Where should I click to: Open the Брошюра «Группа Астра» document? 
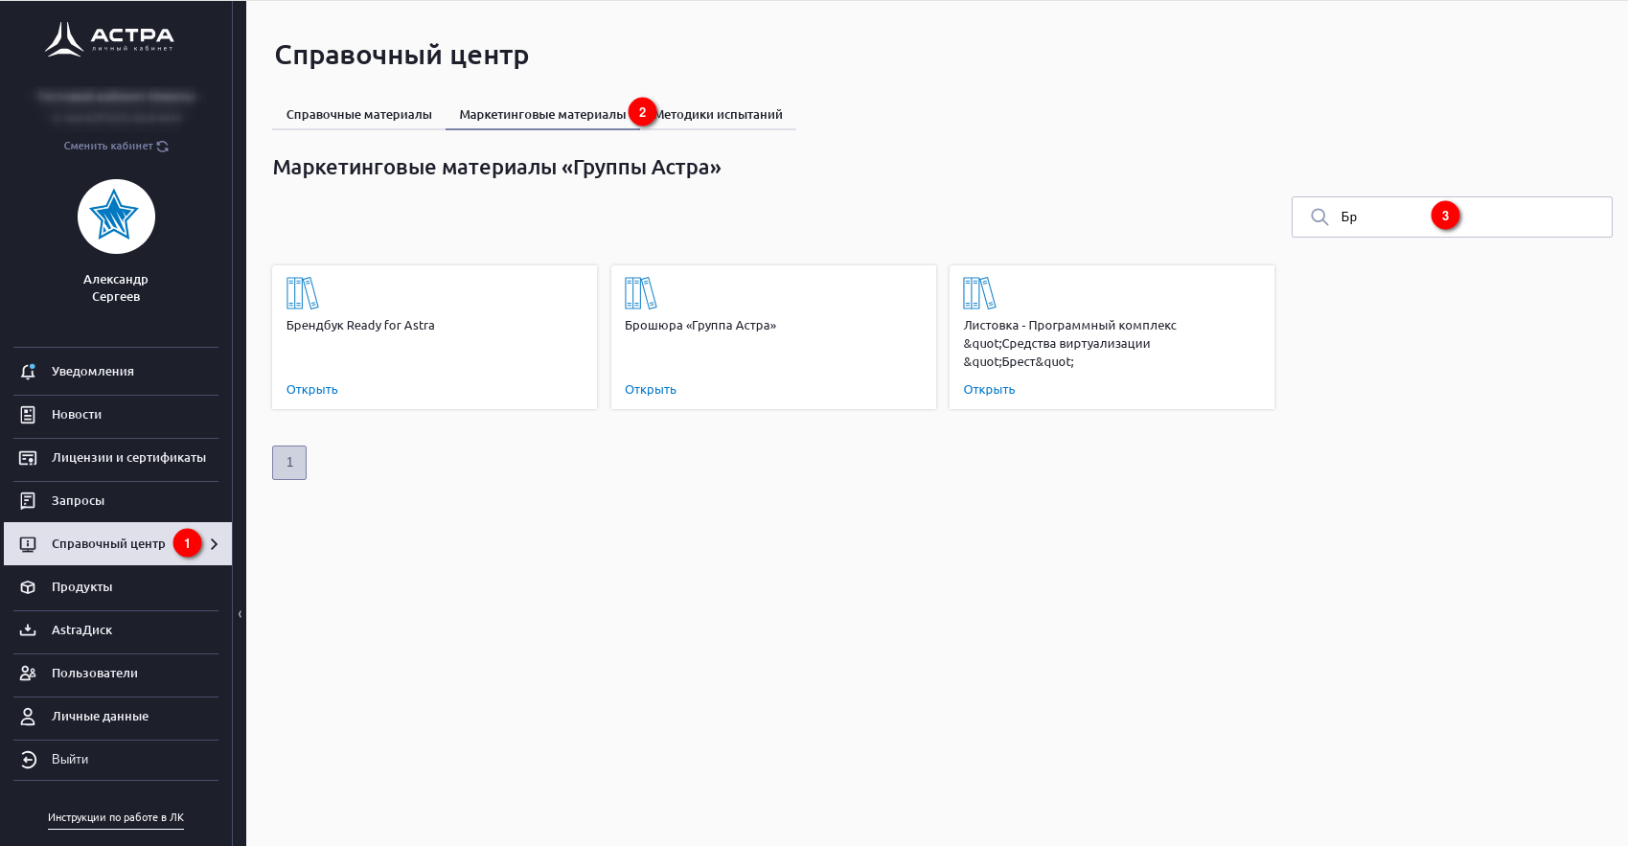coord(650,390)
